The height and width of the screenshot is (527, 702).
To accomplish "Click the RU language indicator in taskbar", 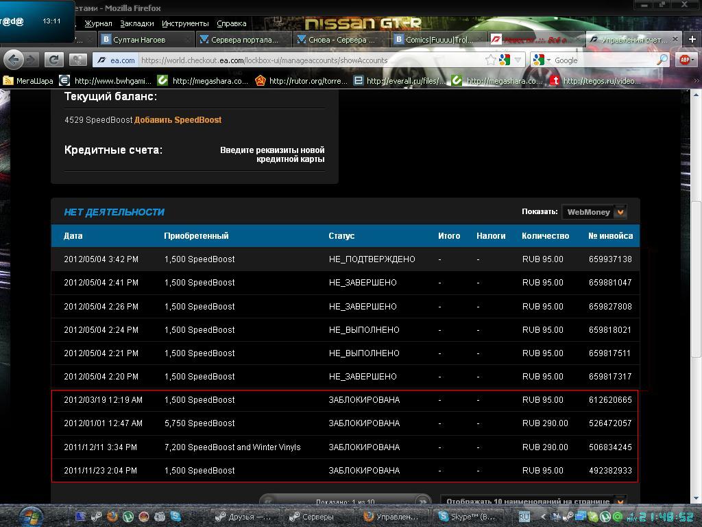I will pyautogui.click(x=524, y=516).
